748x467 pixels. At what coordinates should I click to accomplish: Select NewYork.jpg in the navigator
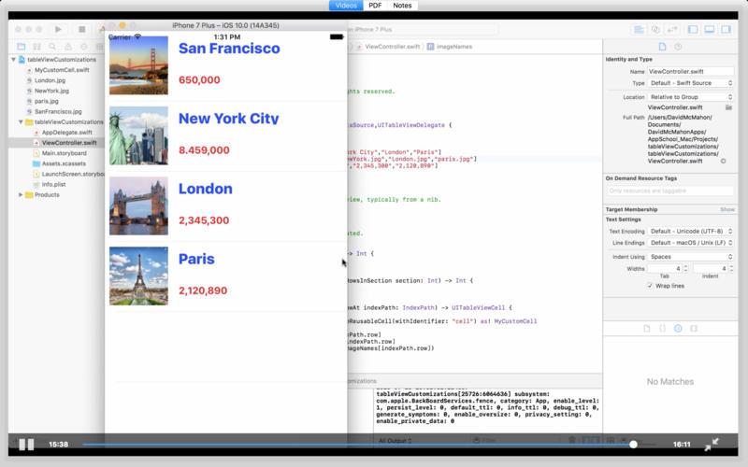click(x=51, y=91)
